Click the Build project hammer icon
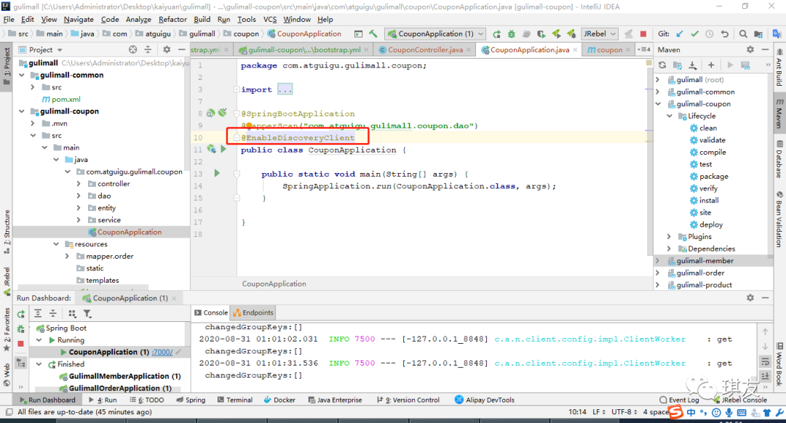The width and height of the screenshot is (786, 423). click(373, 33)
